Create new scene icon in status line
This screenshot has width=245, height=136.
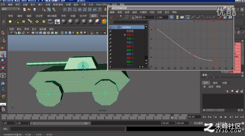(25, 10)
